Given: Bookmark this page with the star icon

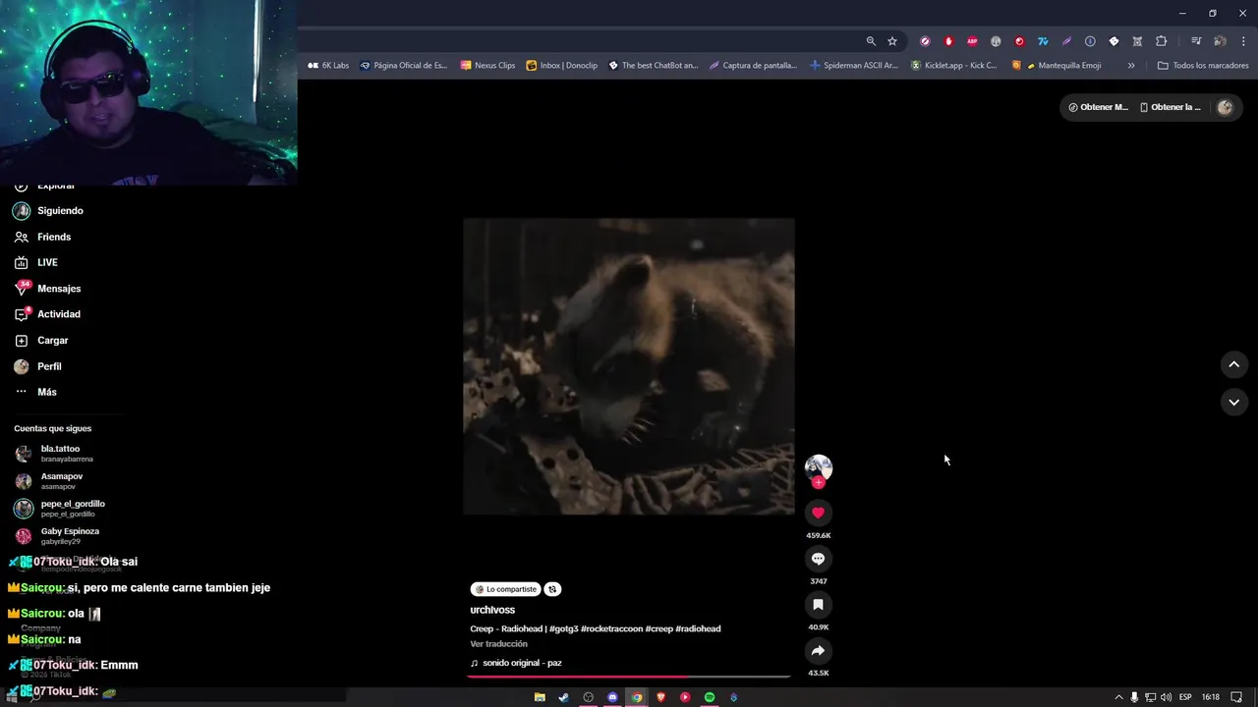Looking at the screenshot, I should point(892,41).
